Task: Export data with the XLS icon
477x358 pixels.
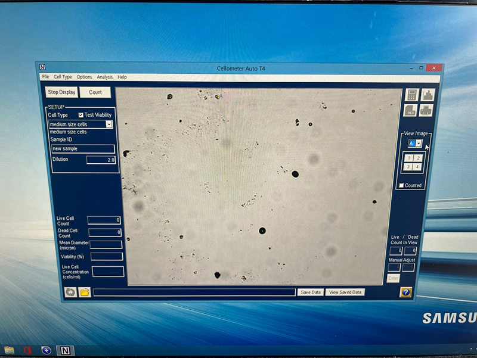Action: [x=411, y=110]
